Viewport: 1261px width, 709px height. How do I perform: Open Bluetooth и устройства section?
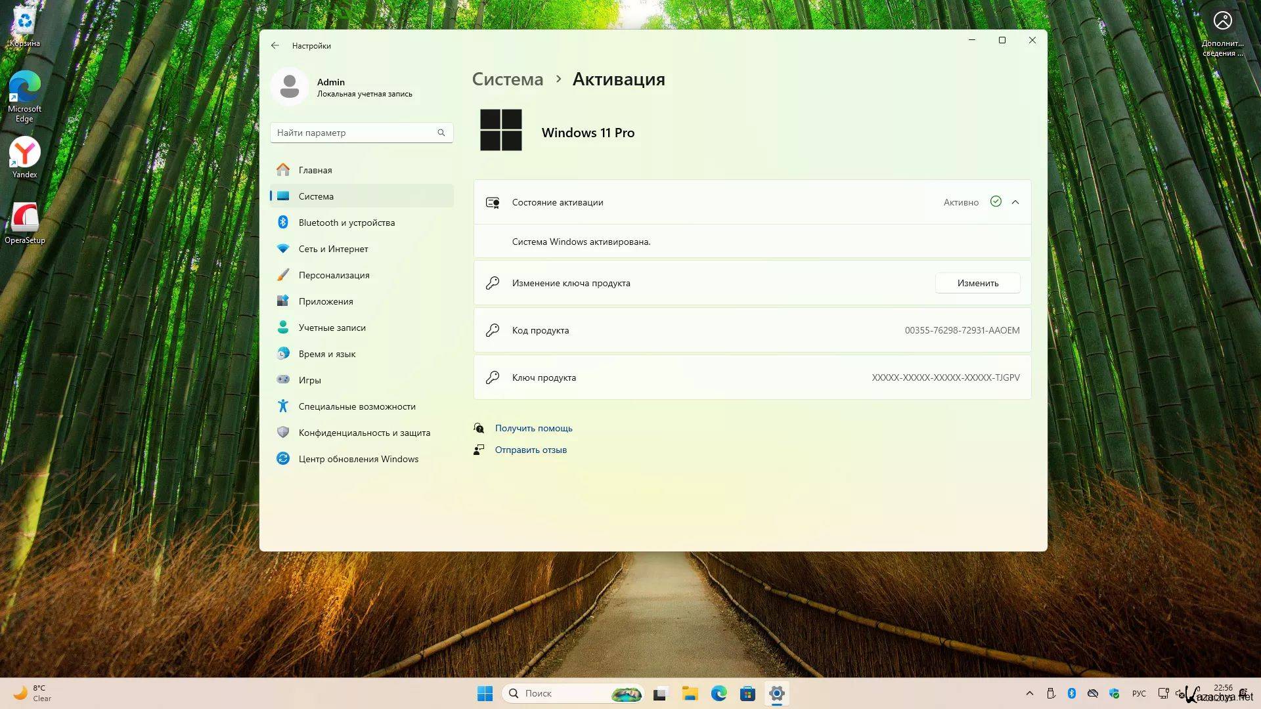346,223
